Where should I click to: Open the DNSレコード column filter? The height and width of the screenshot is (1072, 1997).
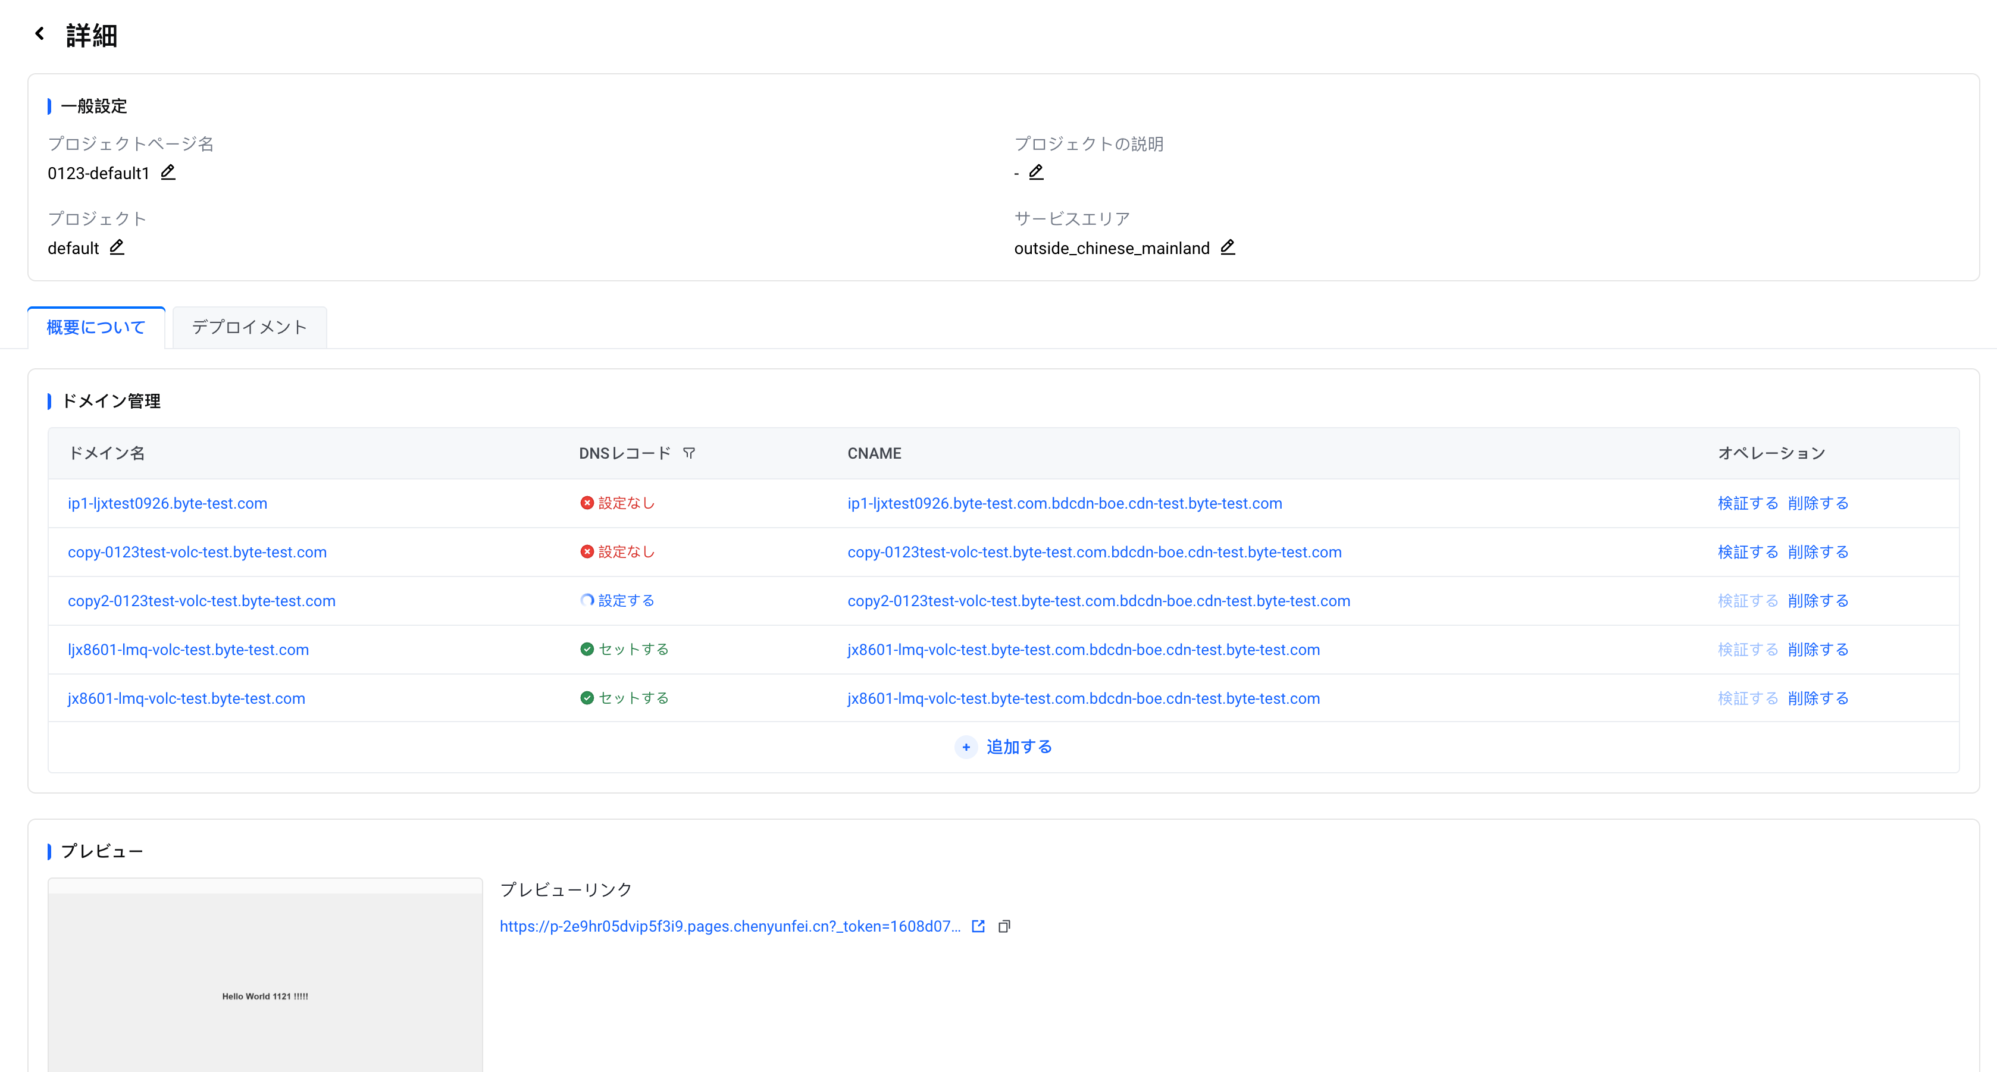[x=688, y=453]
